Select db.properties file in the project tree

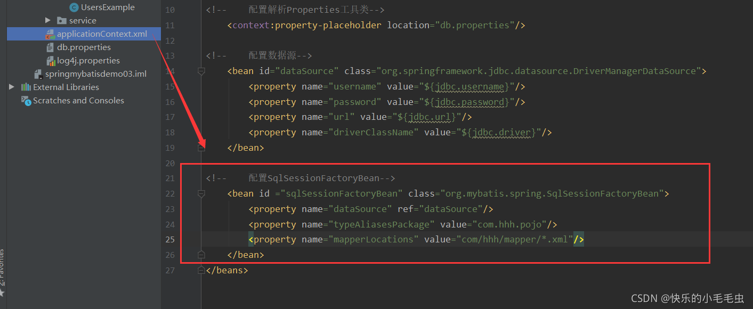pyautogui.click(x=84, y=47)
